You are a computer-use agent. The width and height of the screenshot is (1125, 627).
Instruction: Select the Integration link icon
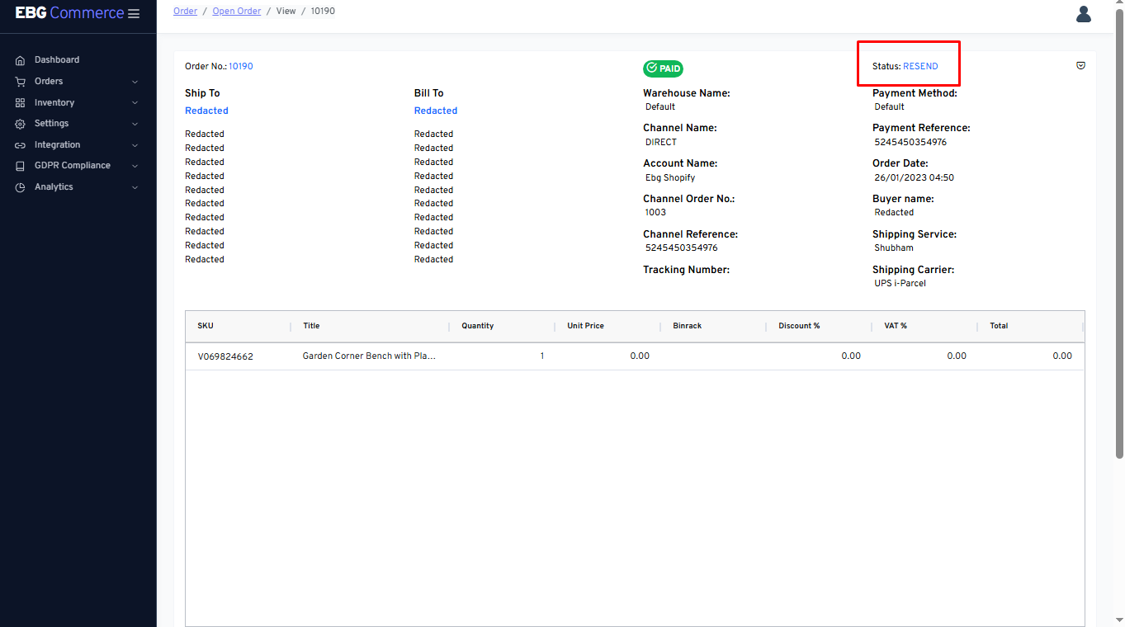click(x=21, y=144)
